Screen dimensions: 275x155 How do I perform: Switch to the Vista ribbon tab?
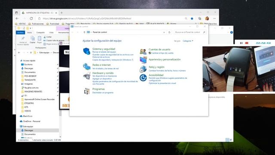(51, 33)
